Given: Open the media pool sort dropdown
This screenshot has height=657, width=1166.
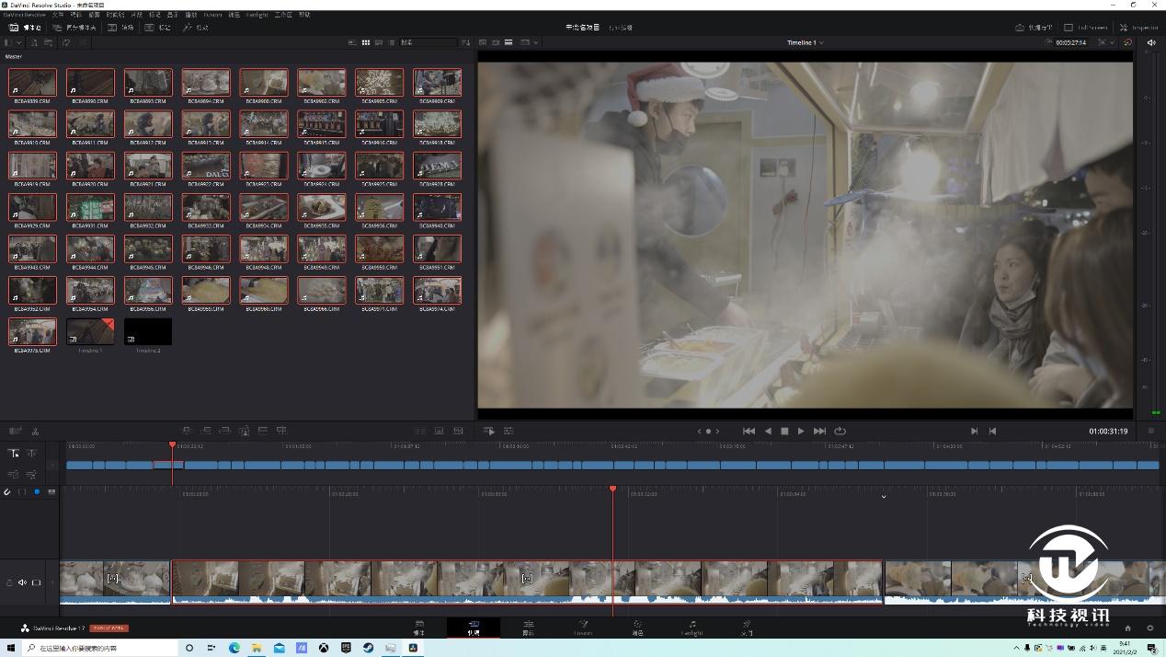Looking at the screenshot, I should [x=466, y=42].
